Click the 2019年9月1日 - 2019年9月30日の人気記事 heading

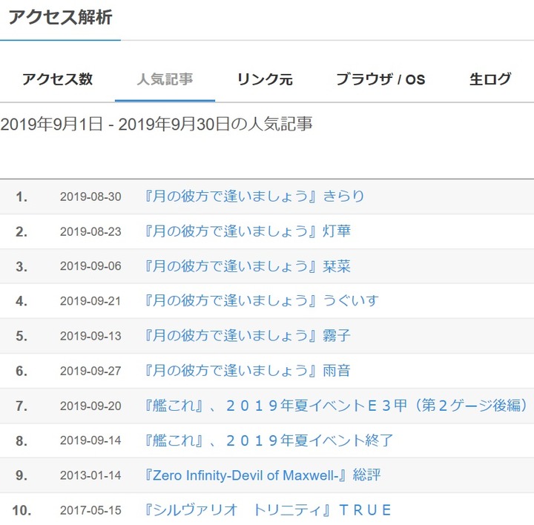click(156, 124)
